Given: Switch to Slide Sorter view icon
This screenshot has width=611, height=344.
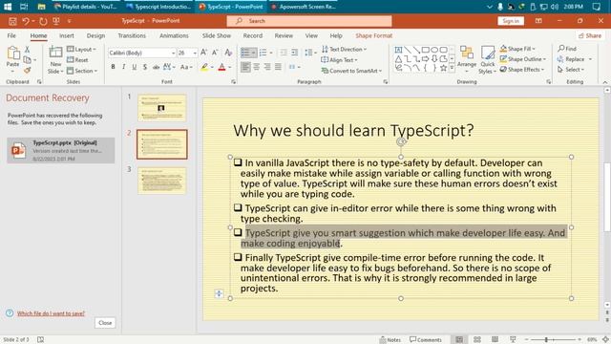Looking at the screenshot, I should click(x=477, y=340).
